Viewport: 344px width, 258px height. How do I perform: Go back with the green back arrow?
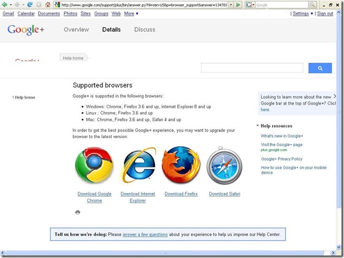pyautogui.click(x=4, y=4)
